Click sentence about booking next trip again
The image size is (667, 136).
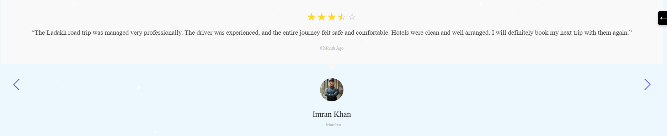(x=560, y=33)
